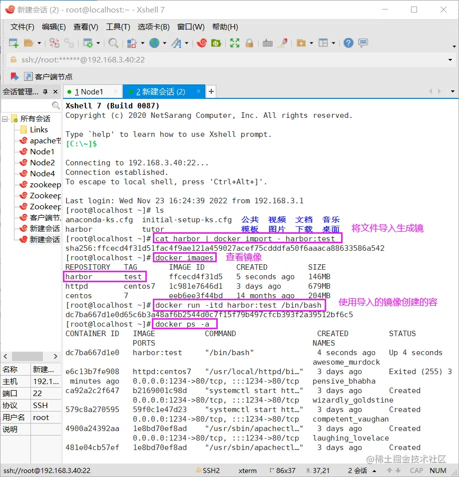This screenshot has width=459, height=477.
Task: Click the New Session toolbar icon
Action: click(x=13, y=43)
